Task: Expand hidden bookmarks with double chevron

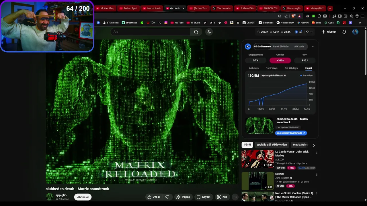Action: click(360, 23)
